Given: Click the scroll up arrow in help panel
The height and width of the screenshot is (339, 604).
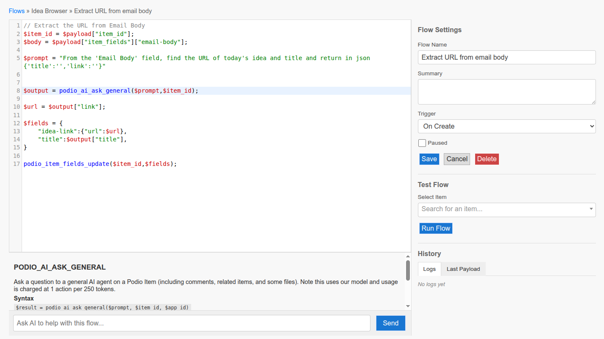Looking at the screenshot, I should point(408,256).
